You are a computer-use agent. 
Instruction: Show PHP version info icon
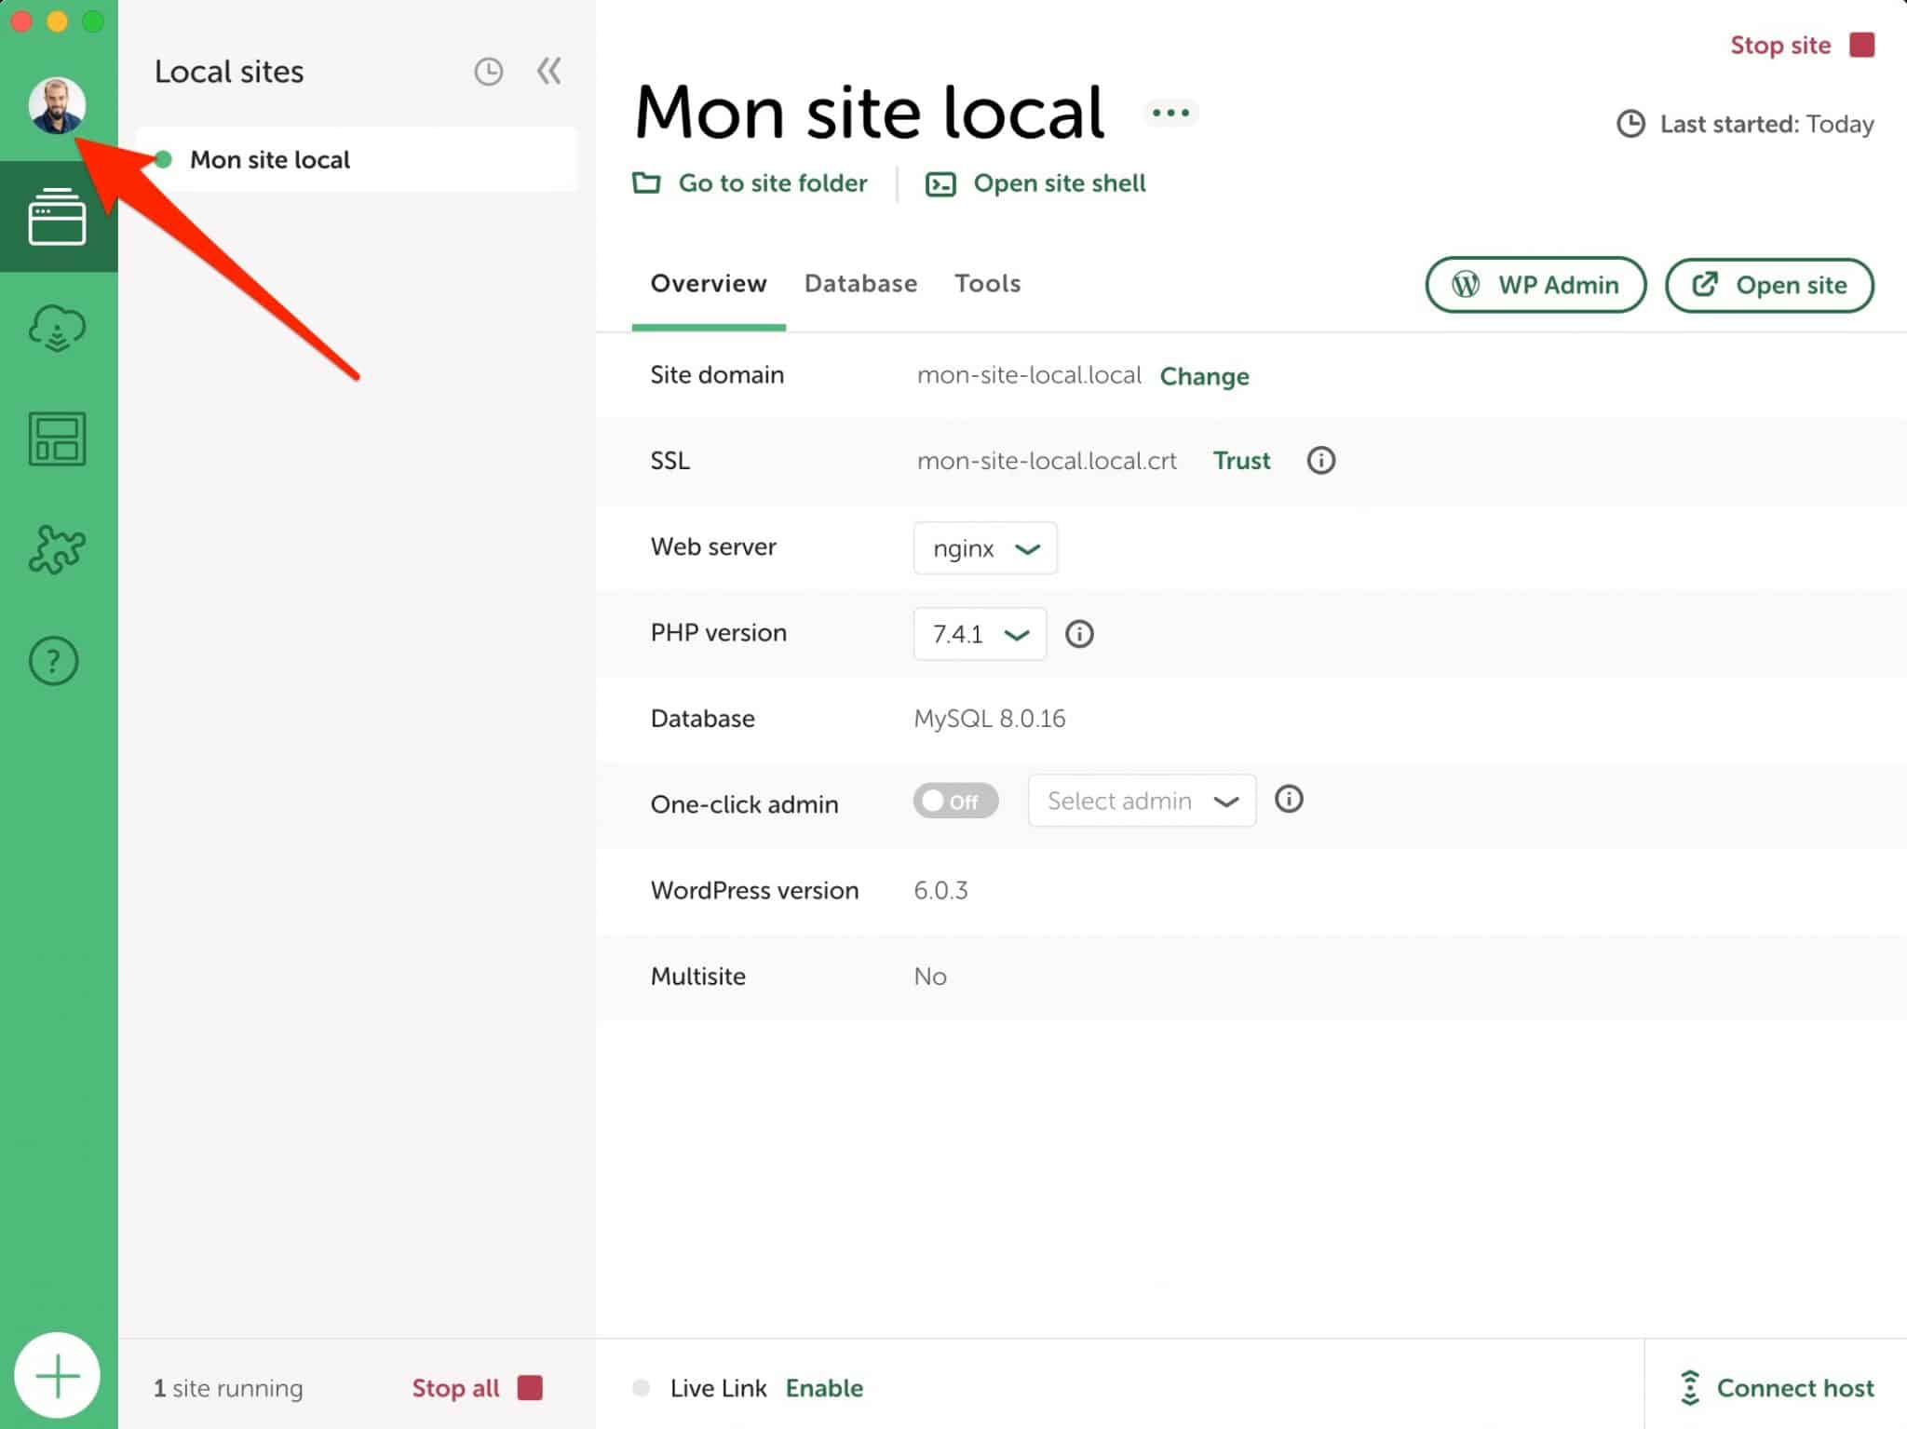pyautogui.click(x=1079, y=634)
